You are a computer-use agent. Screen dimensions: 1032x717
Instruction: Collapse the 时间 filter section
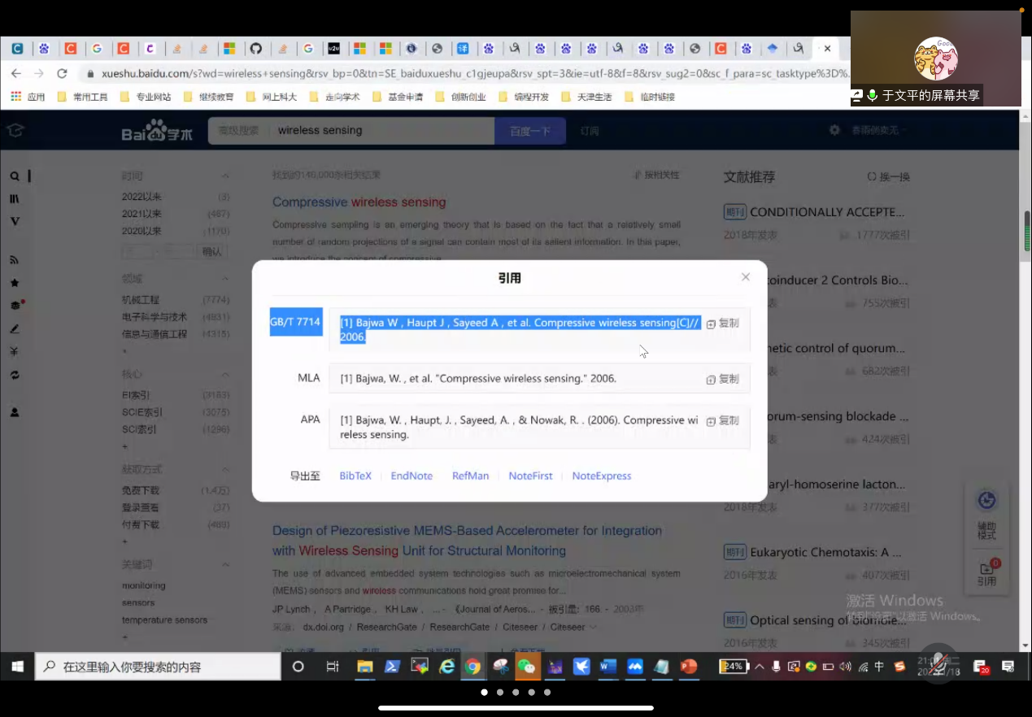click(225, 176)
